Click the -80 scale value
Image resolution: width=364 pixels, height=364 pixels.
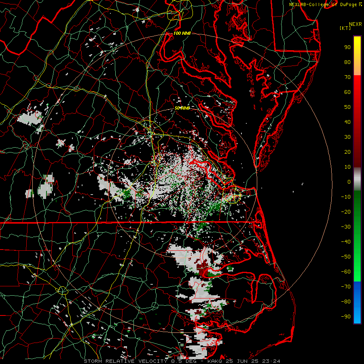346,302
